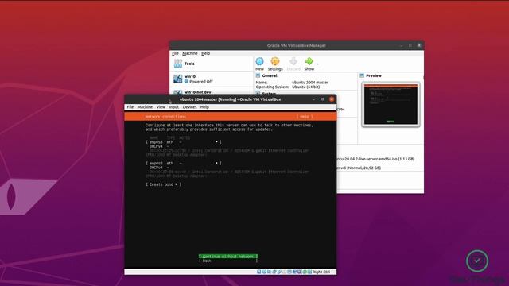Screen dimensions: 509x286
Task: Open View menu in the running VM window
Action: (x=161, y=106)
